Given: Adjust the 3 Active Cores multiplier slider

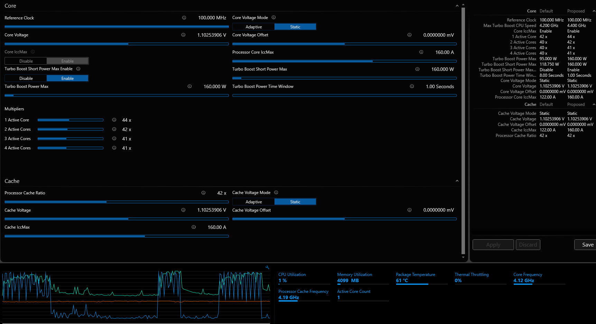Looking at the screenshot, I should click(x=71, y=139).
